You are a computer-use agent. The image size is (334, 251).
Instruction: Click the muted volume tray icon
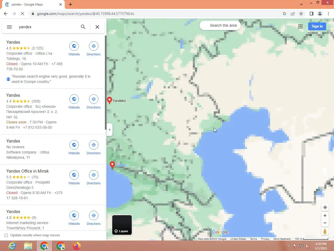coord(308,246)
